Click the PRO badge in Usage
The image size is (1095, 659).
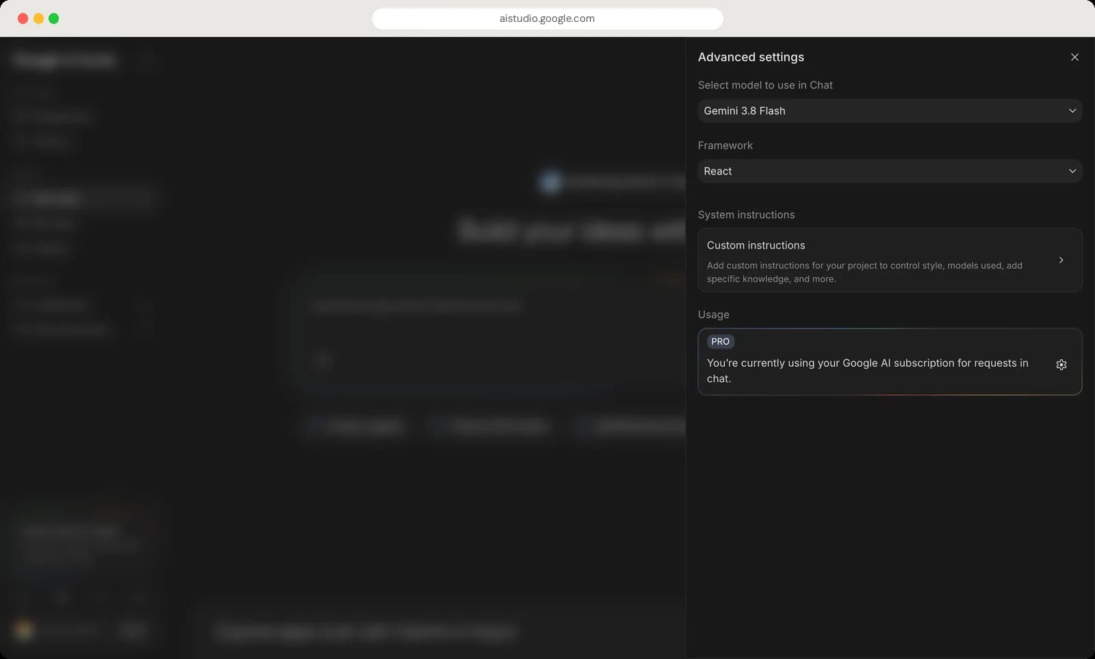click(720, 341)
